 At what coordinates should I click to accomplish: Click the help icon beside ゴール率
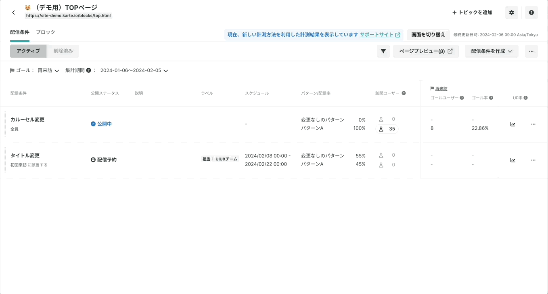click(x=491, y=98)
